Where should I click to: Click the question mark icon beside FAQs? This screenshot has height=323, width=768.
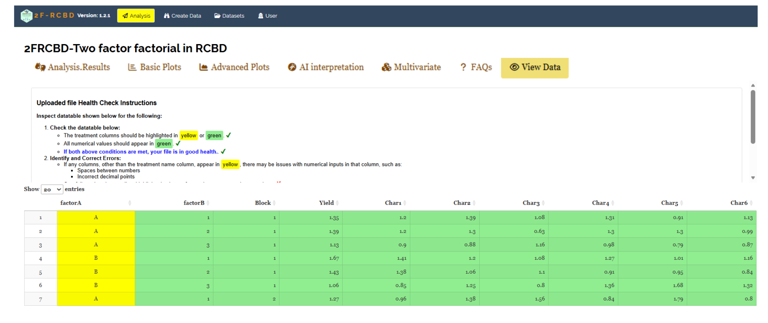coord(463,67)
